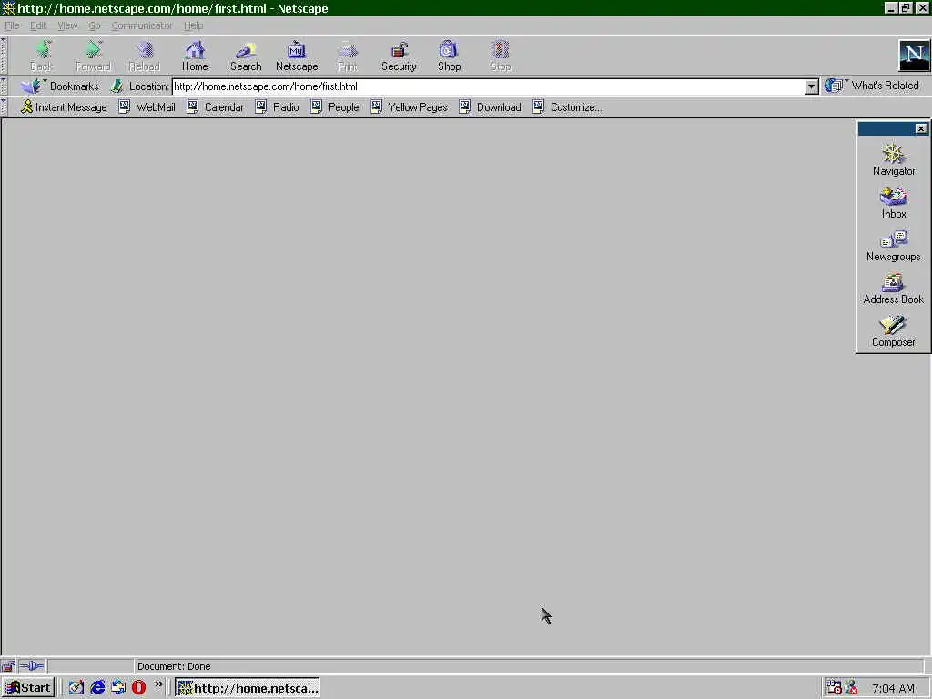Click the Start button on the taskbar
This screenshot has width=932, height=699.
(28, 688)
